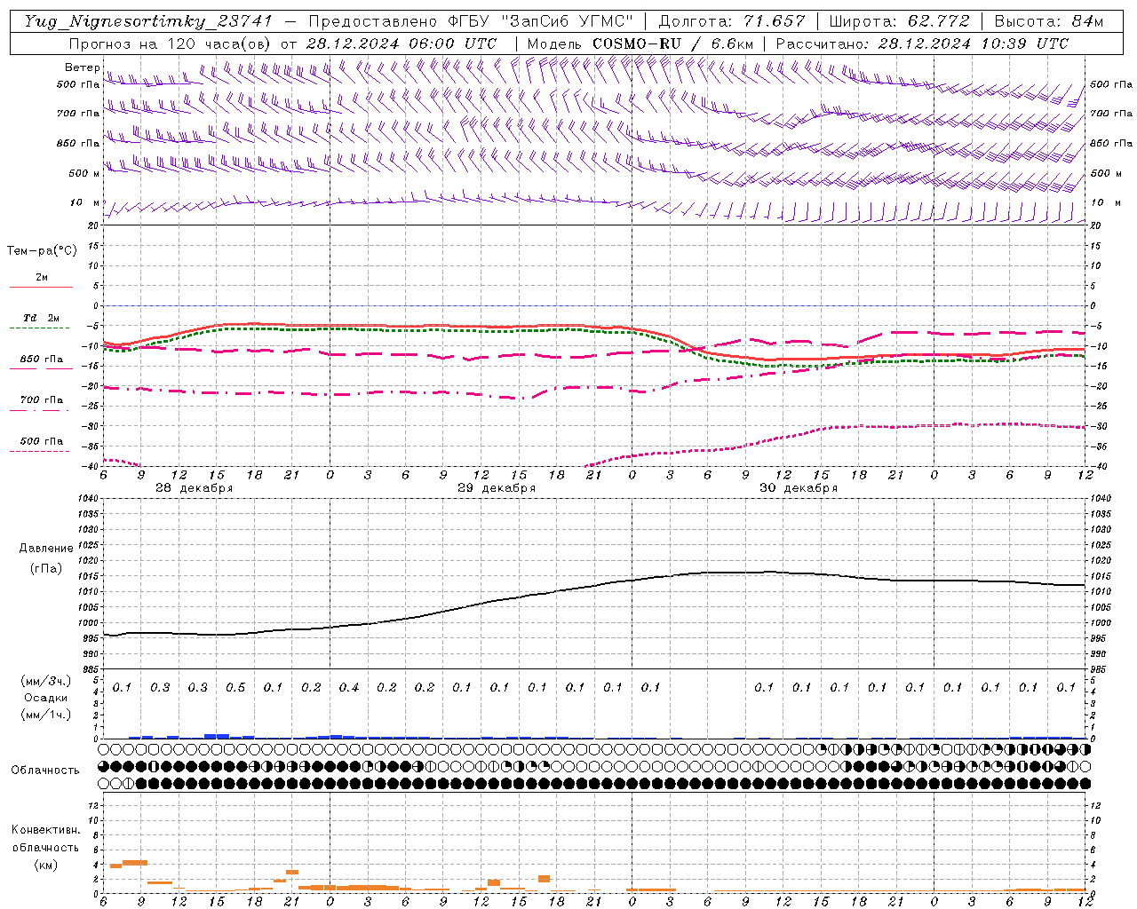The width and height of the screenshot is (1137, 909).
Task: Click the Ветер panel label
Action: coord(83,67)
